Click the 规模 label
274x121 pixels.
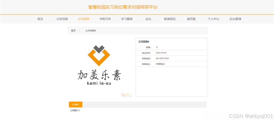(149, 47)
